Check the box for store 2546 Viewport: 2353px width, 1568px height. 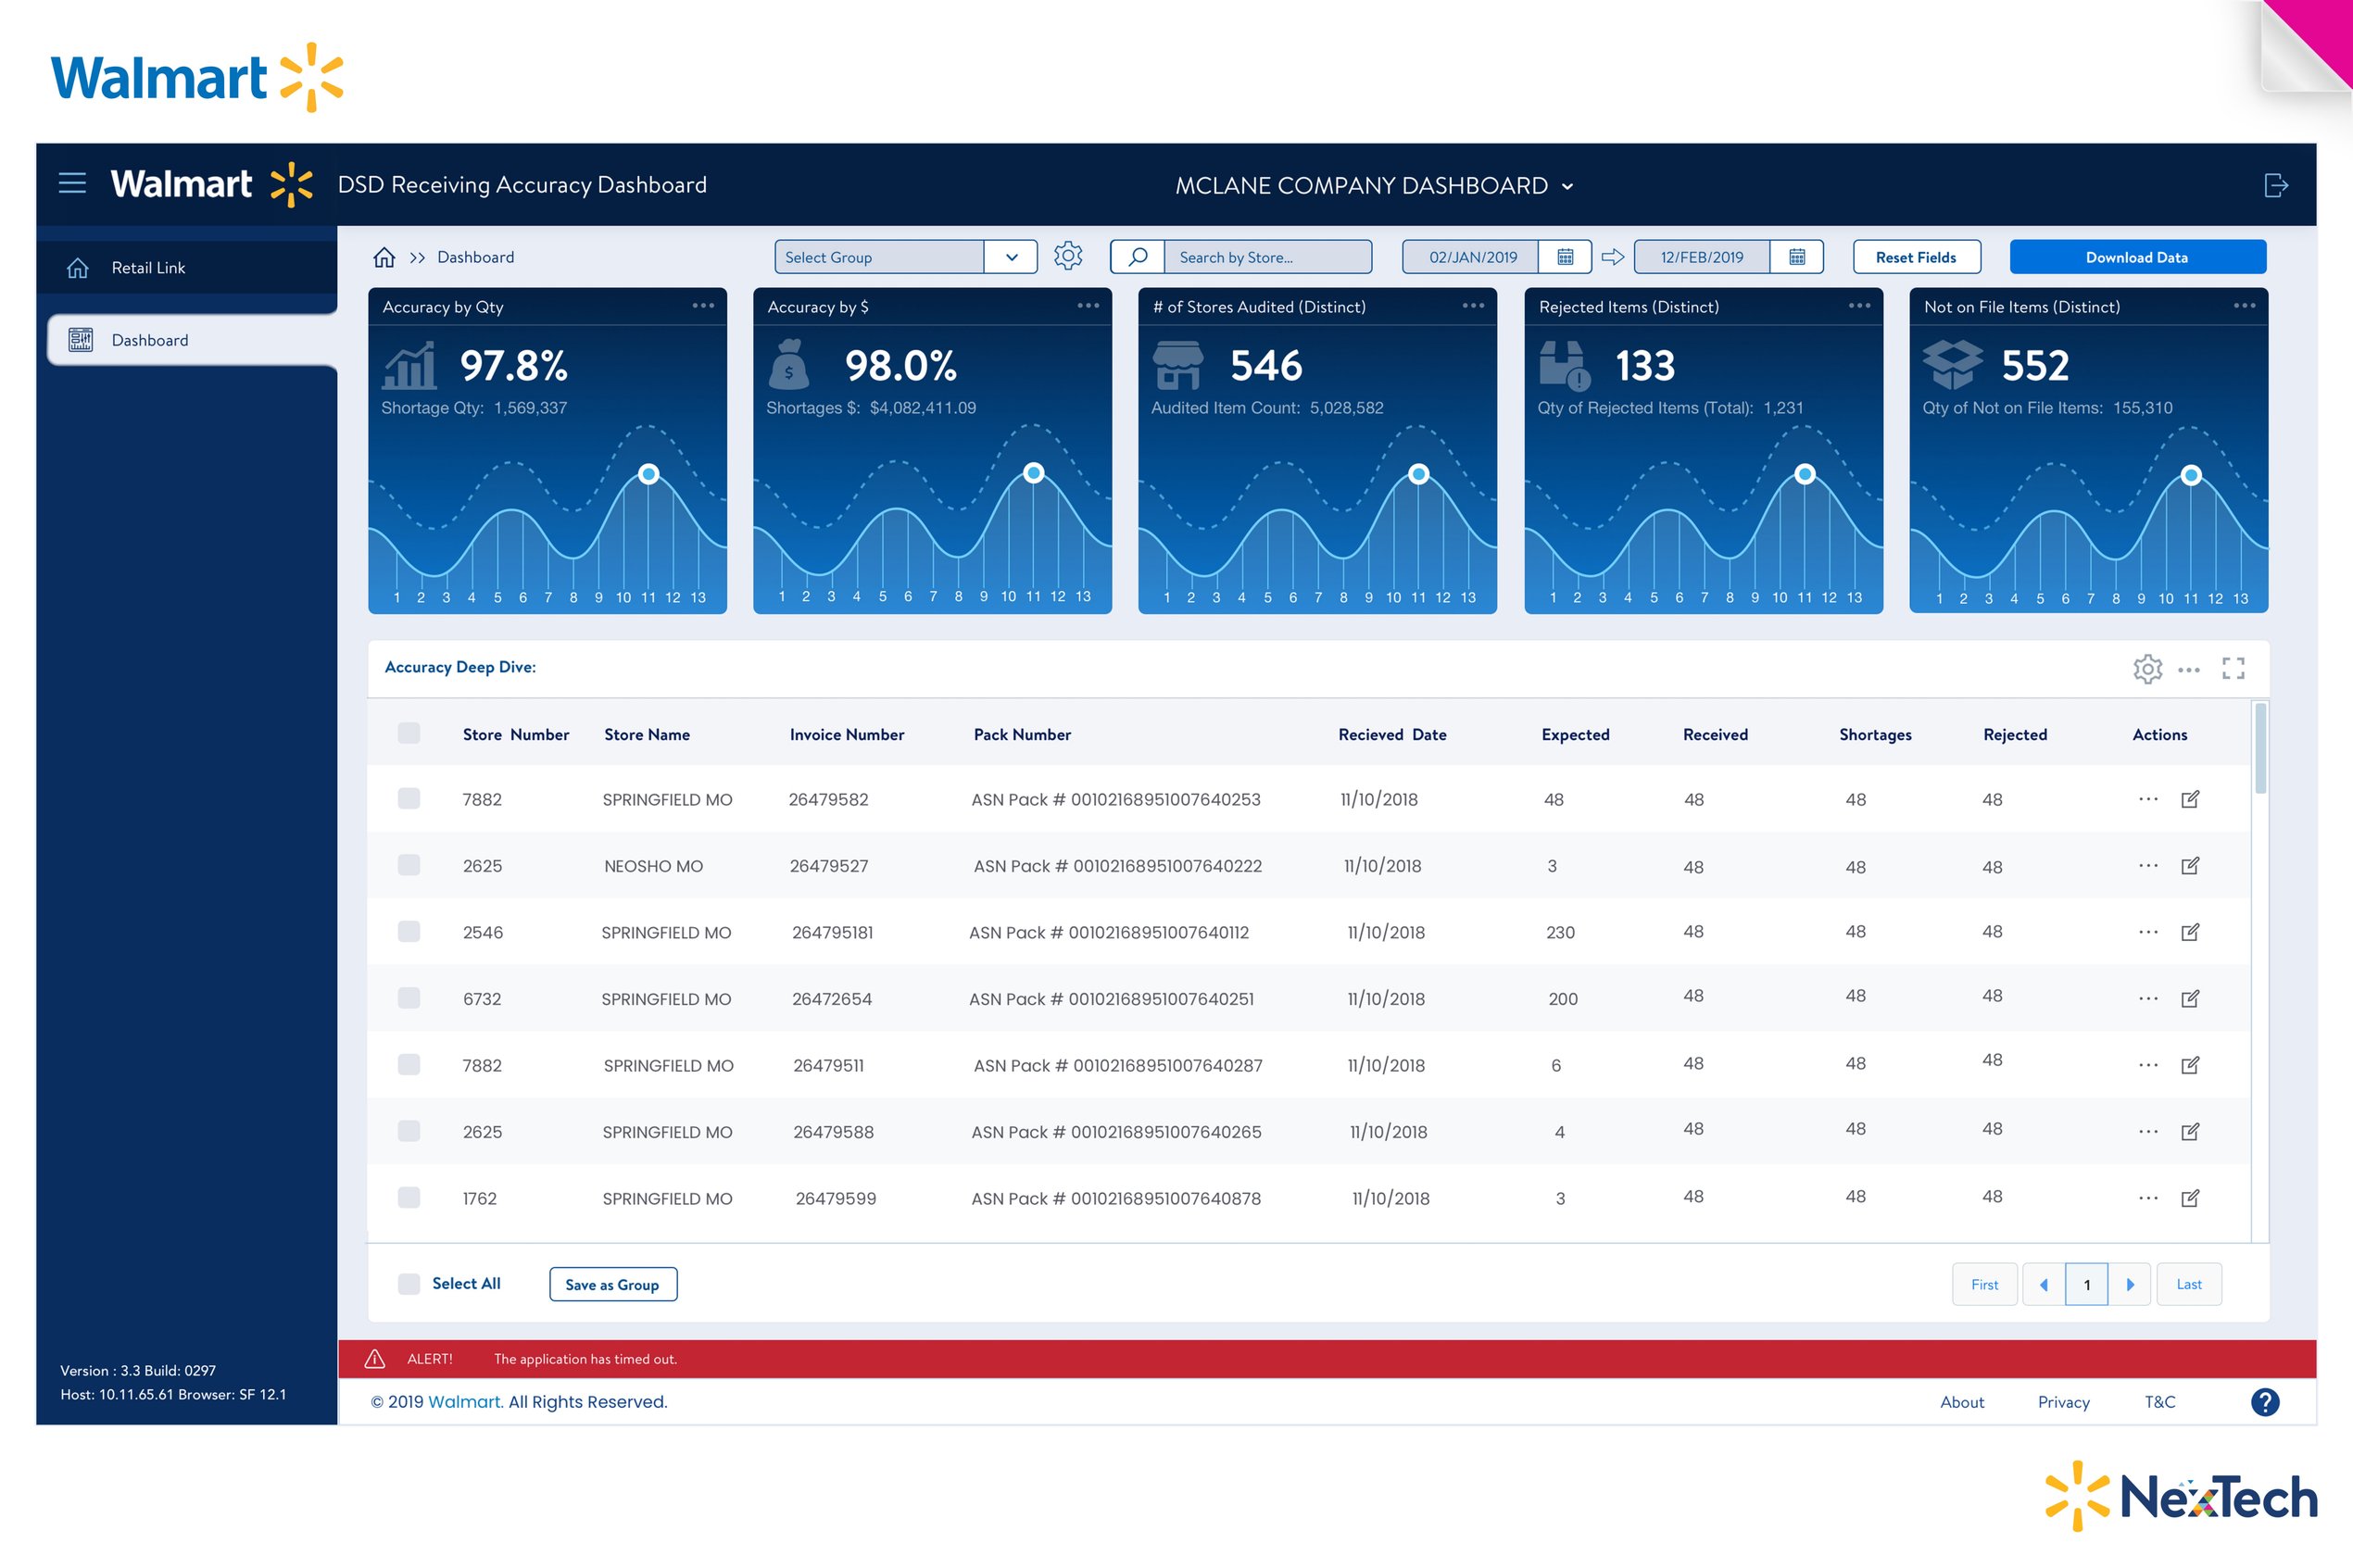click(x=409, y=931)
